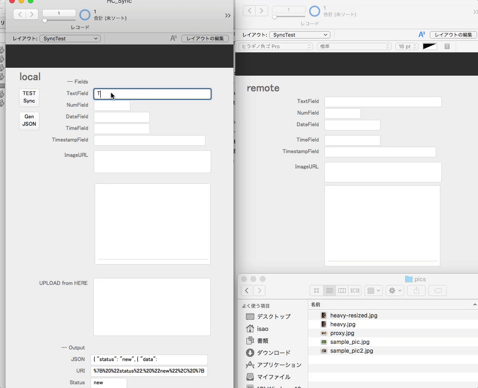The height and width of the screenshot is (388, 478).
Task: Open the layout dropdown in HC_Sync window
Action: tap(70, 39)
